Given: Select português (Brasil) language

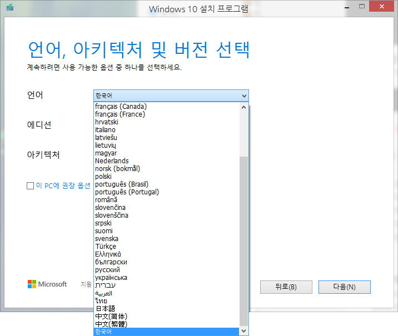Looking at the screenshot, I should click(167, 184).
